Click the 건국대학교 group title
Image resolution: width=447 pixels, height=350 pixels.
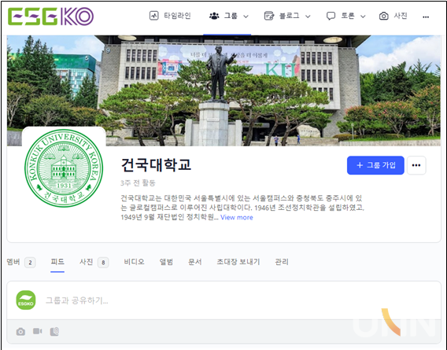point(156,164)
